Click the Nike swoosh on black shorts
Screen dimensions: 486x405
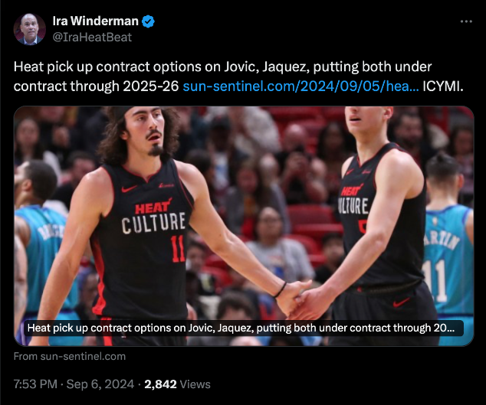coord(402,302)
